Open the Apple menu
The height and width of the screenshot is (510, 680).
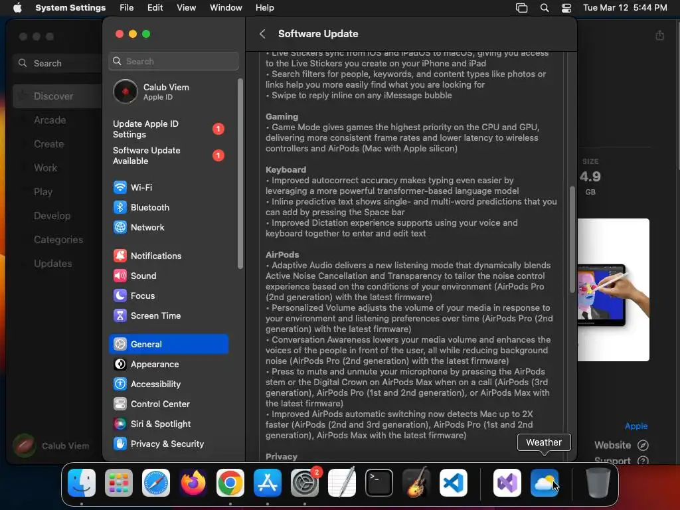pos(17,8)
